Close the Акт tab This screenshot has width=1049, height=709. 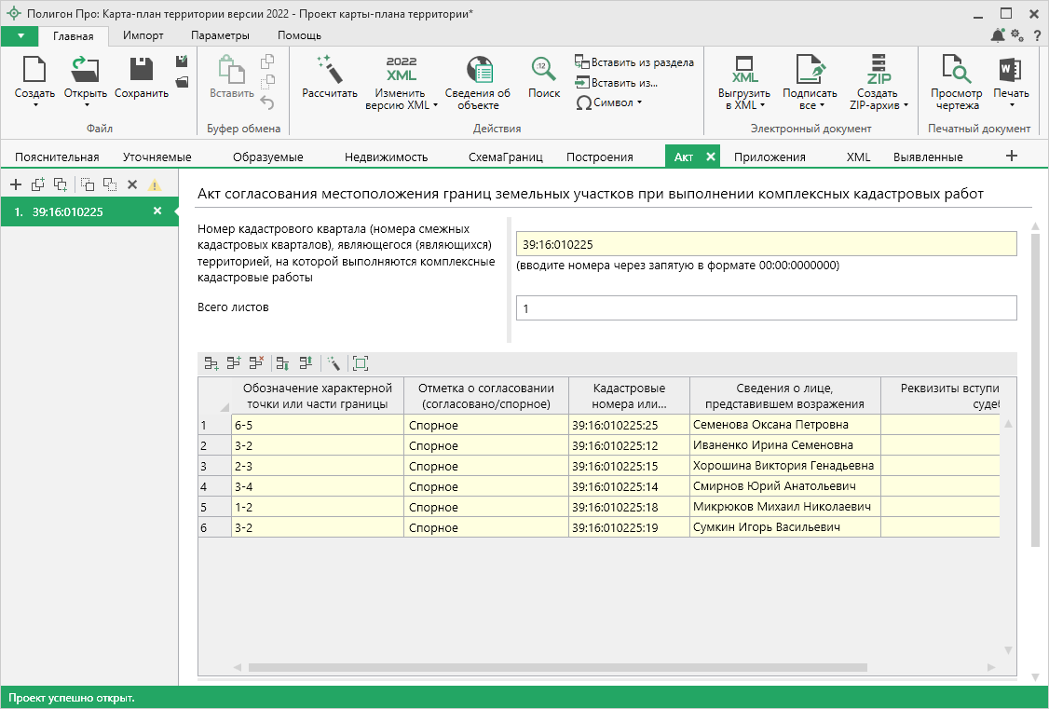[x=711, y=157]
